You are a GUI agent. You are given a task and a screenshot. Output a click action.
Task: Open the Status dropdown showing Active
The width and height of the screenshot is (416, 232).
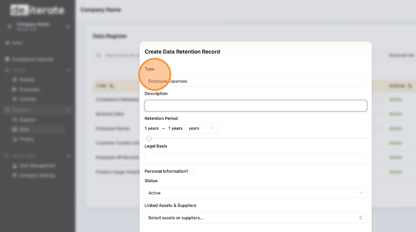pos(255,193)
